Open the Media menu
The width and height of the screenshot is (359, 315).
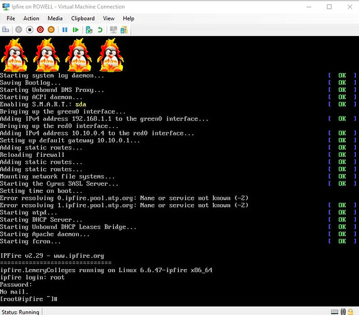(x=55, y=18)
